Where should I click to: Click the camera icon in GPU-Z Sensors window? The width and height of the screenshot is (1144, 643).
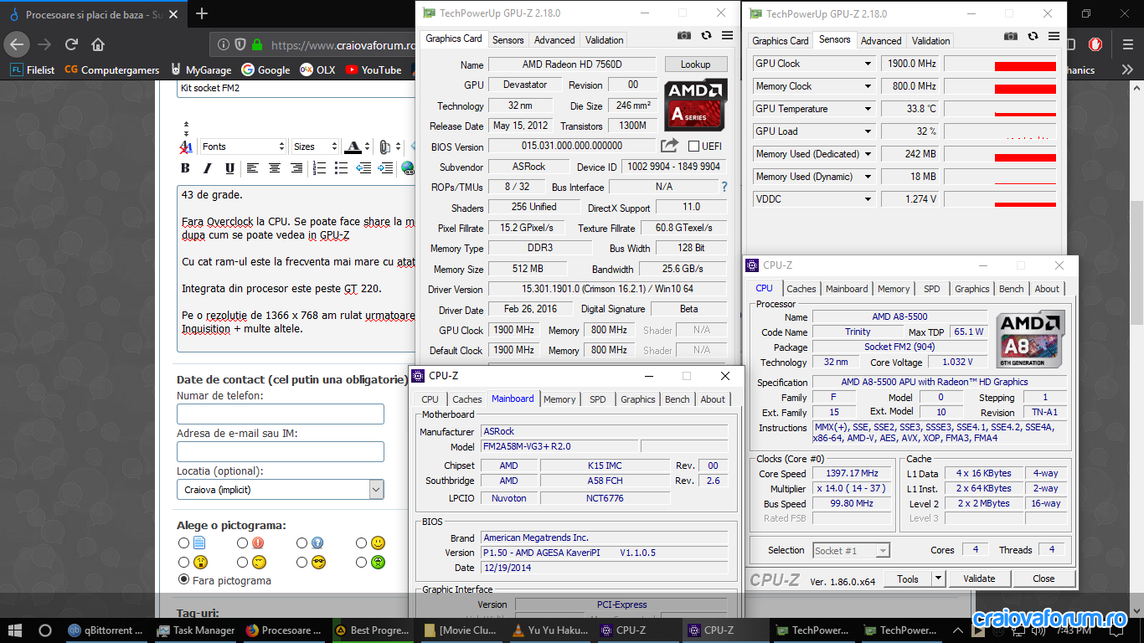click(x=1011, y=36)
